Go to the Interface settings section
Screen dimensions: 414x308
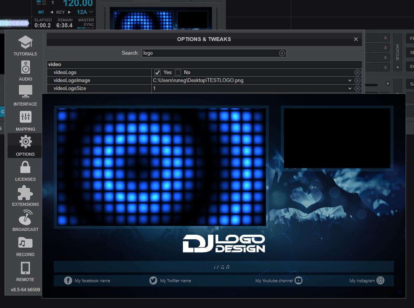pos(25,96)
